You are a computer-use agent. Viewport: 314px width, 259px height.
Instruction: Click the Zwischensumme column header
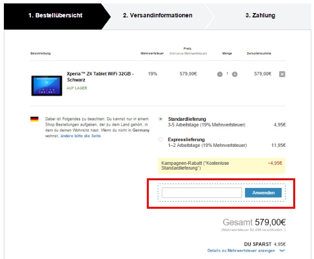(259, 53)
